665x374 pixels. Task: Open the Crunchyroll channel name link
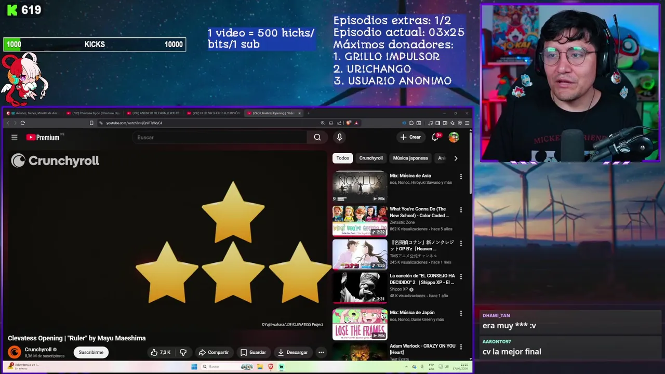pyautogui.click(x=38, y=350)
